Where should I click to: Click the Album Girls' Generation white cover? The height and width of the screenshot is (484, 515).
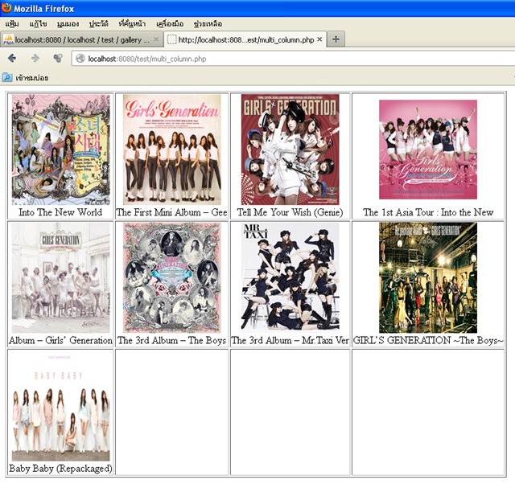click(61, 277)
